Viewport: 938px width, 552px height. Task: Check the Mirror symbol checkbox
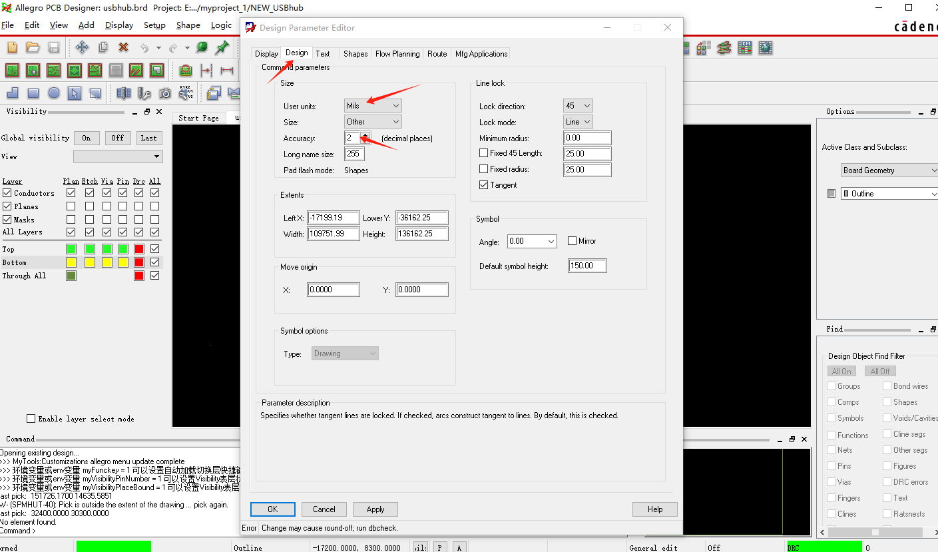click(x=572, y=240)
